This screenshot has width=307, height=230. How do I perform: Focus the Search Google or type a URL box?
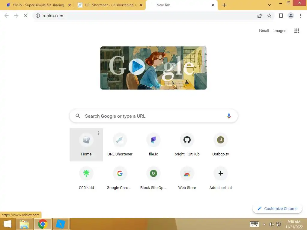pos(154,116)
